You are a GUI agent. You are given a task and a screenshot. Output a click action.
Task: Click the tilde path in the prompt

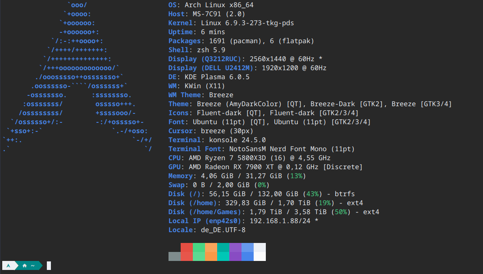click(x=32, y=266)
